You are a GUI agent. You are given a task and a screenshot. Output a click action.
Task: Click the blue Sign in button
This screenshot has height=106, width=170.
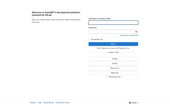[113, 44]
